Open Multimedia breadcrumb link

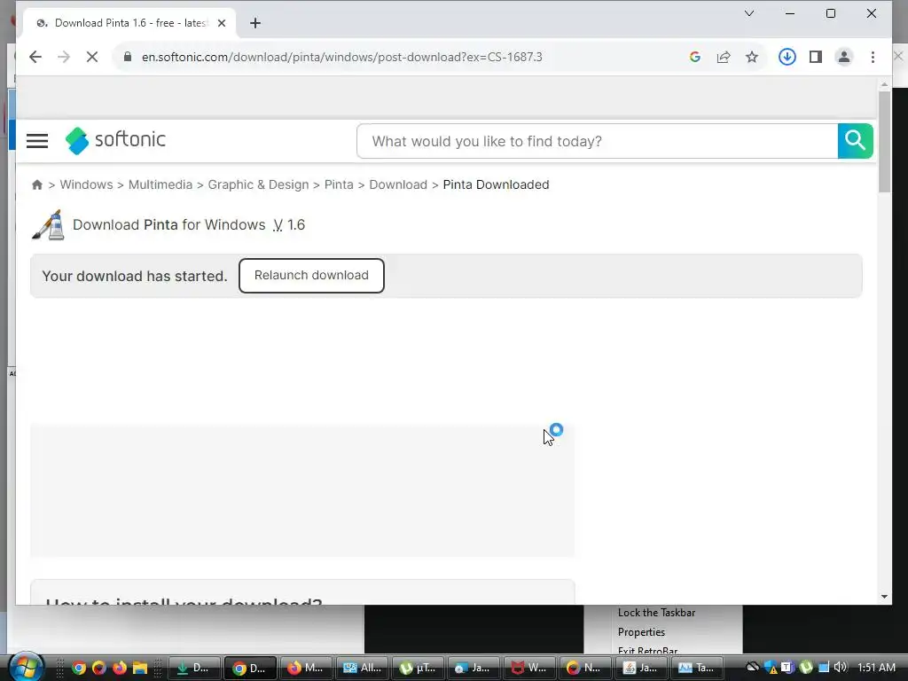click(x=160, y=184)
